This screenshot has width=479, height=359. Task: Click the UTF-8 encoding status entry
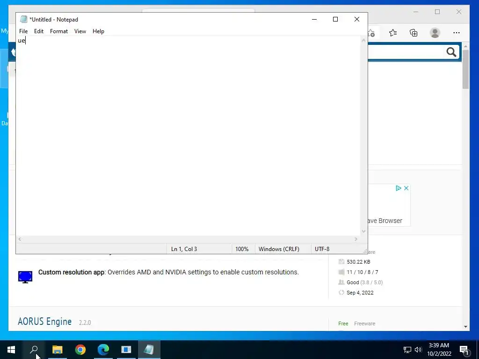pos(322,249)
